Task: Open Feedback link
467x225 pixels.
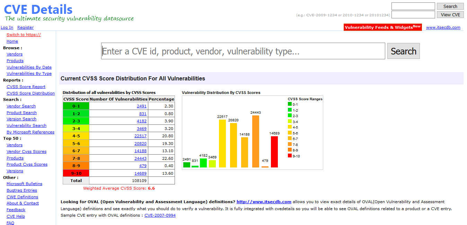Action: pos(16,210)
